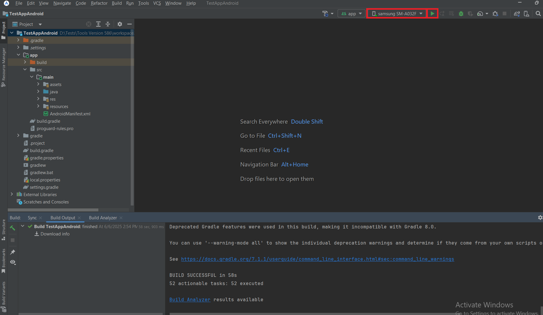Expand the .settings folder

point(18,48)
